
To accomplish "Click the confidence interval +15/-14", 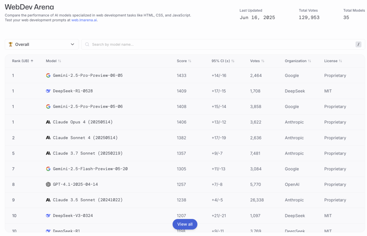I will [x=219, y=107].
